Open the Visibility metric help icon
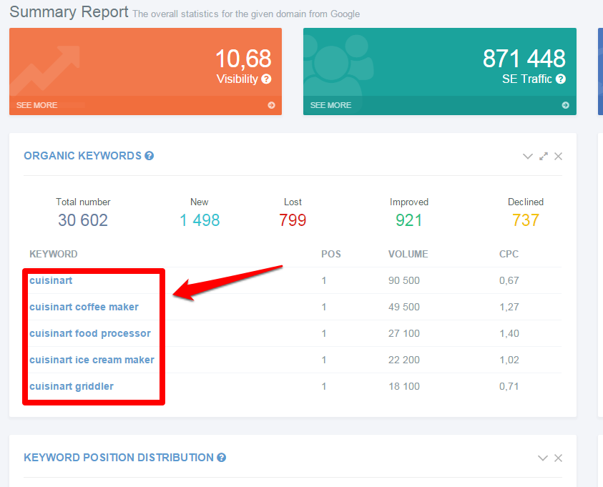Viewport: 603px width, 487px height. pos(266,79)
